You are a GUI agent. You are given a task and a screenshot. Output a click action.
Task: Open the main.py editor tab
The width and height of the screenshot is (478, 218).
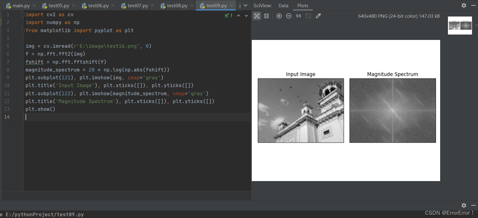pyautogui.click(x=21, y=5)
